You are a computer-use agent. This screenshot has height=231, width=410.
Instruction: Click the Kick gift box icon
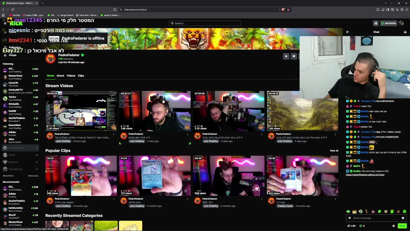(376, 23)
